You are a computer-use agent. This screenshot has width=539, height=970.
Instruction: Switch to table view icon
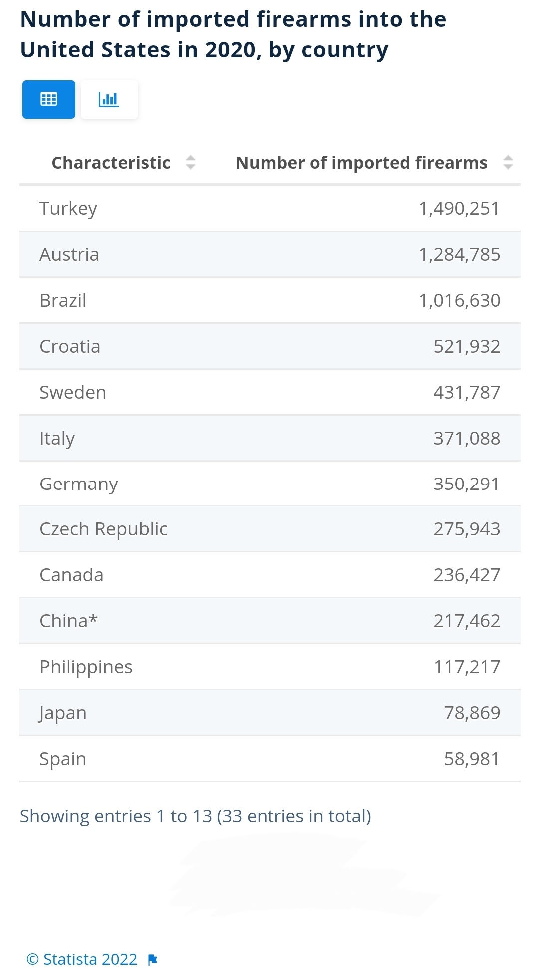click(x=49, y=99)
